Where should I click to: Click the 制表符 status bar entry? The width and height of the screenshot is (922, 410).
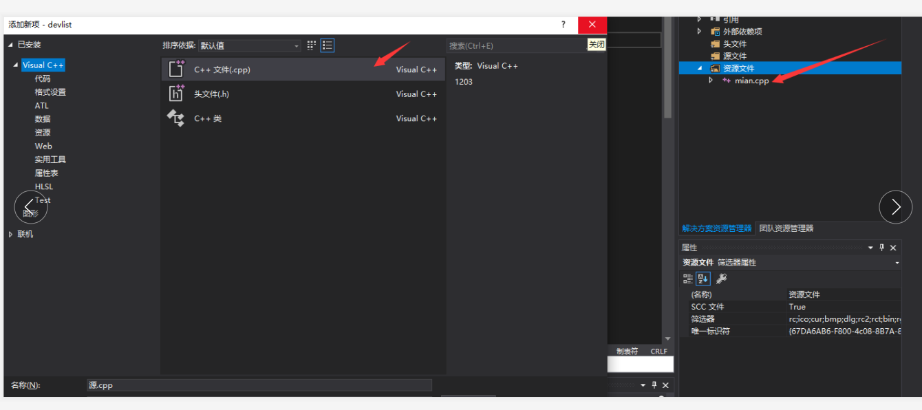pyautogui.click(x=628, y=352)
